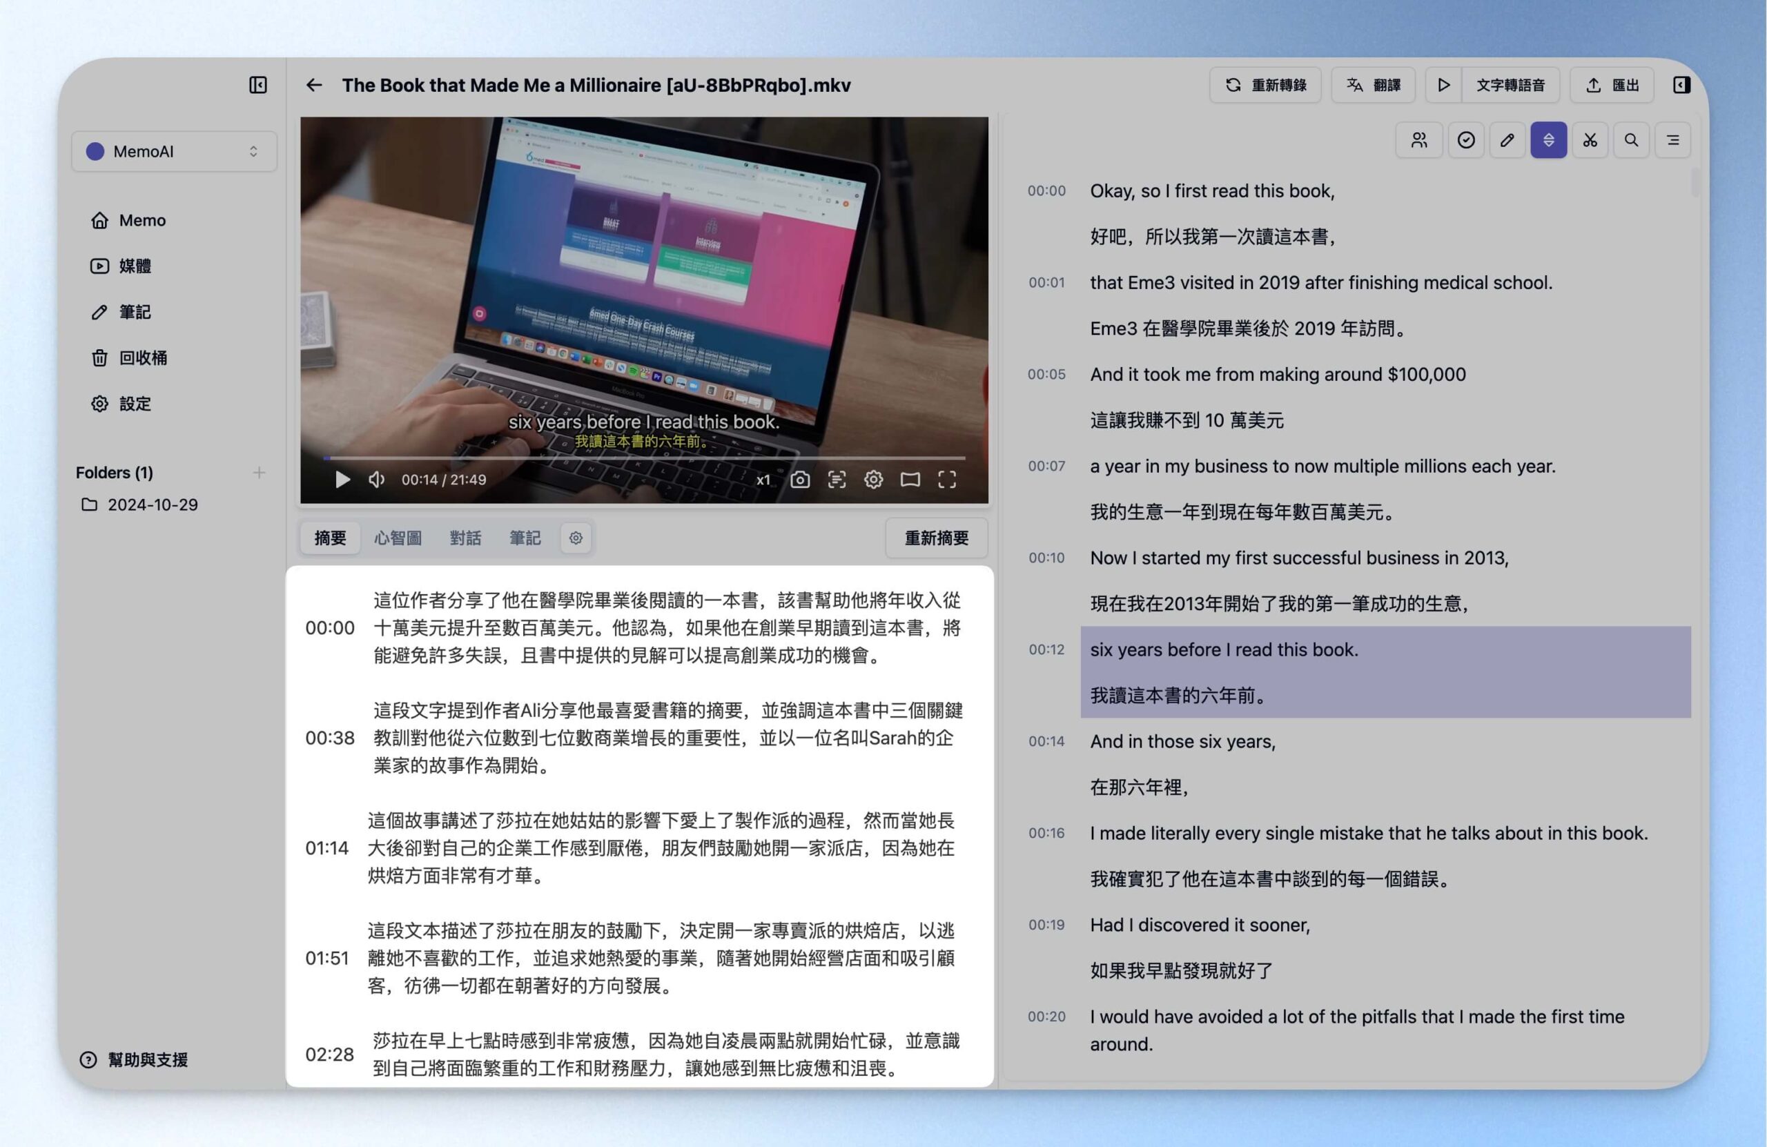
Task: Switch to the 心智圖 mind map tab
Action: tap(398, 538)
